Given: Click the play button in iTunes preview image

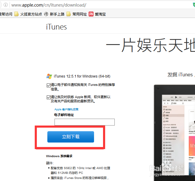Looking at the screenshot, I should [176, 97].
